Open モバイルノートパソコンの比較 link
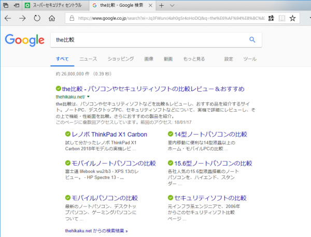311x237 pixels. pyautogui.click(x=114, y=164)
